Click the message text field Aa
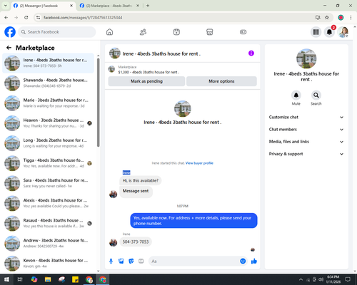The width and height of the screenshot is (357, 285). tap(194, 261)
